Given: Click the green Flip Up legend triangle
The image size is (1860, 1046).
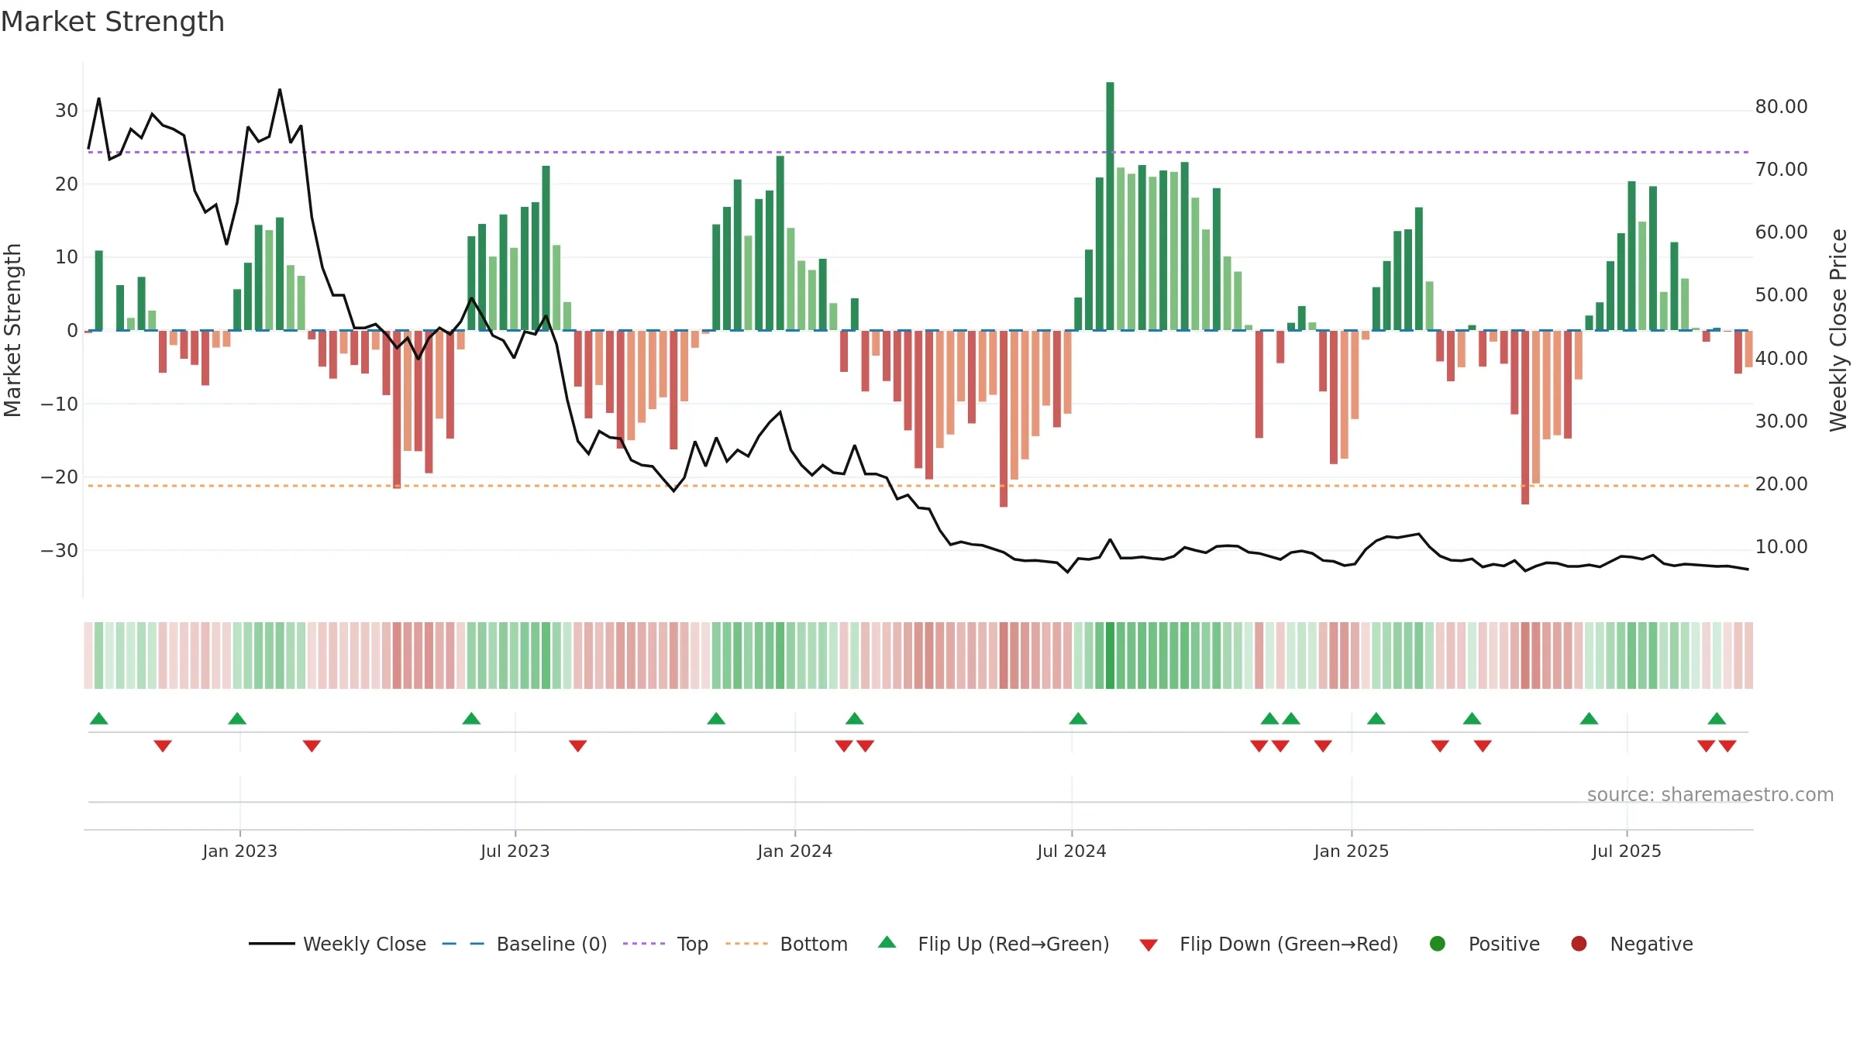Looking at the screenshot, I should click(x=887, y=942).
